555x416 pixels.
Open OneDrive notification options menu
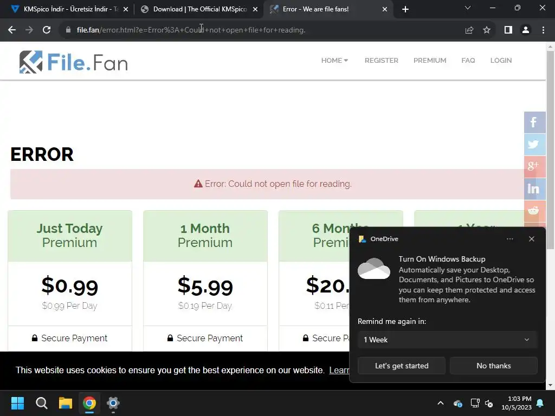pos(509,239)
